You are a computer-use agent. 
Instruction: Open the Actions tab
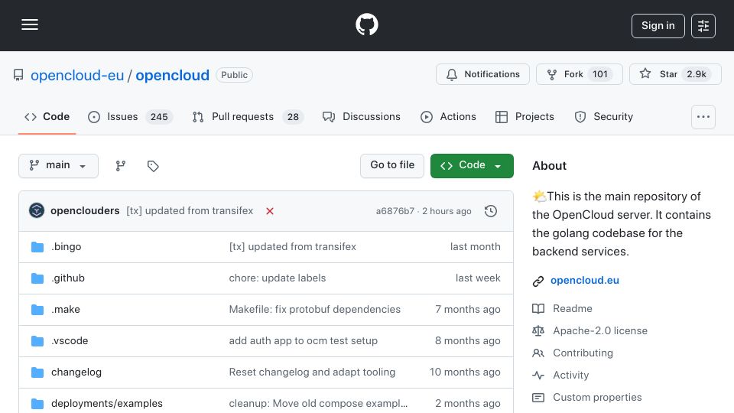pos(448,116)
